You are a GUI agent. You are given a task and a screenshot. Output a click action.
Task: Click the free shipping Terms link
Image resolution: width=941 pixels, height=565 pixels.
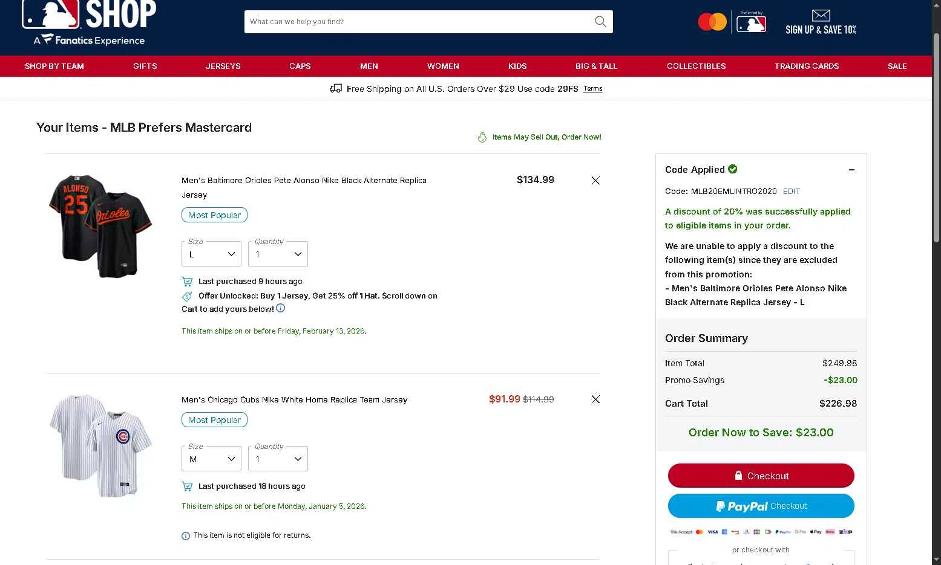[x=593, y=88]
